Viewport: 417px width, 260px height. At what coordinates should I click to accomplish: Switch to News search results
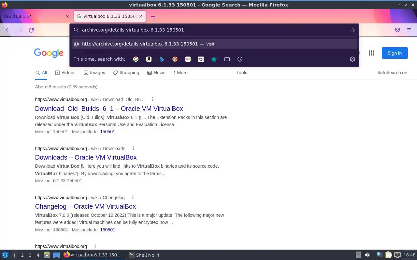[x=156, y=73]
